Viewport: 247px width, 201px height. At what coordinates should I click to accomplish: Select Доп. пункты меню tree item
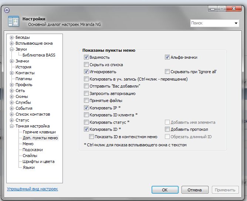[40, 138]
